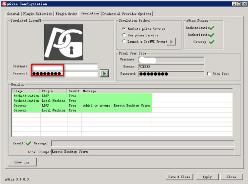Click the Close button at bottom right
The image size is (248, 184).
click(x=231, y=177)
